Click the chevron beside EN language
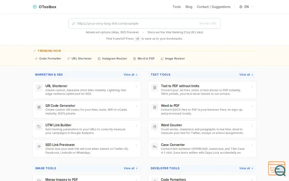The width and height of the screenshot is (289, 181). 252,7
